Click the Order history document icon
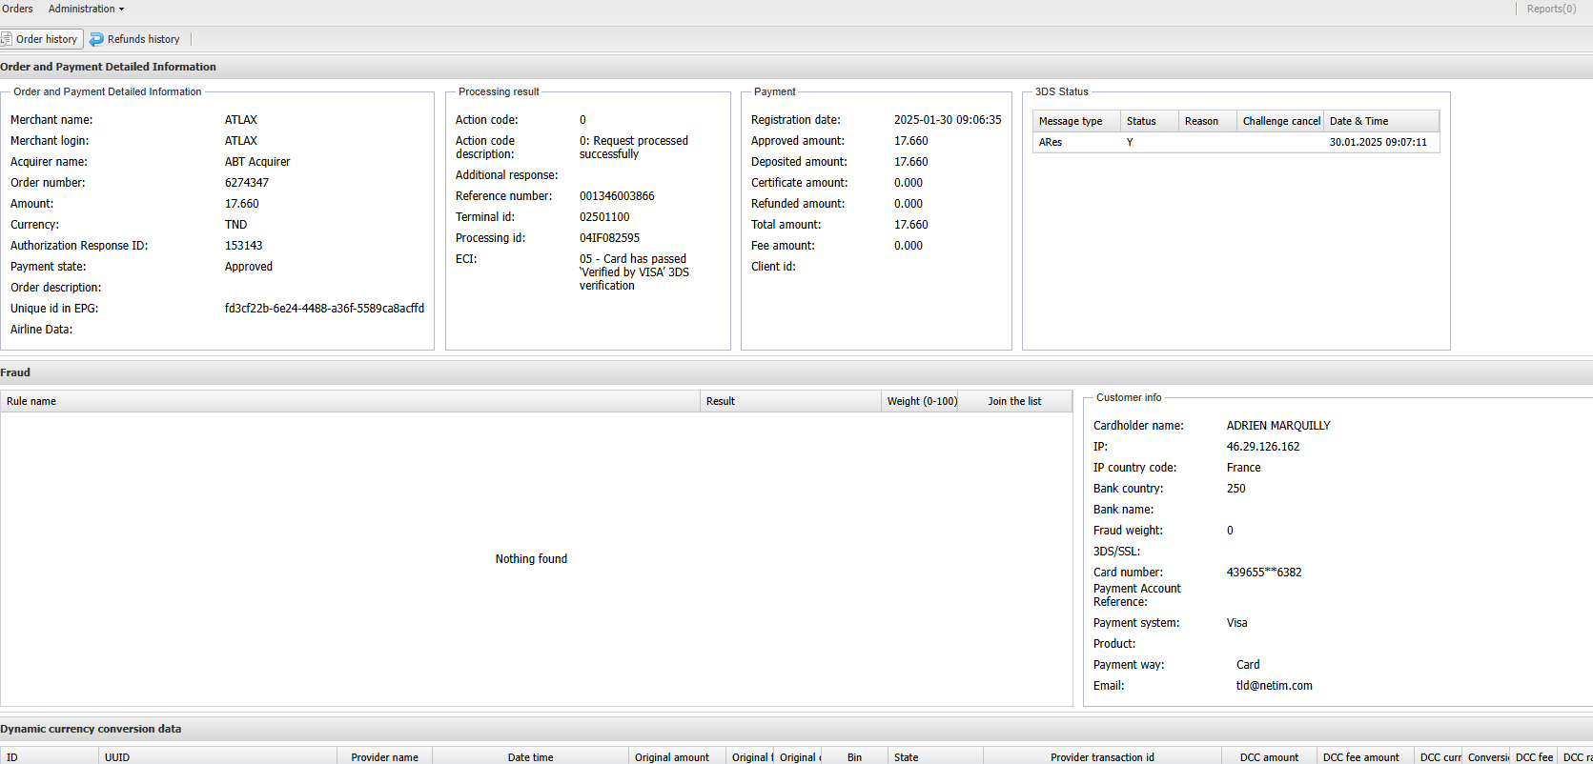The height and width of the screenshot is (764, 1593). [x=7, y=39]
